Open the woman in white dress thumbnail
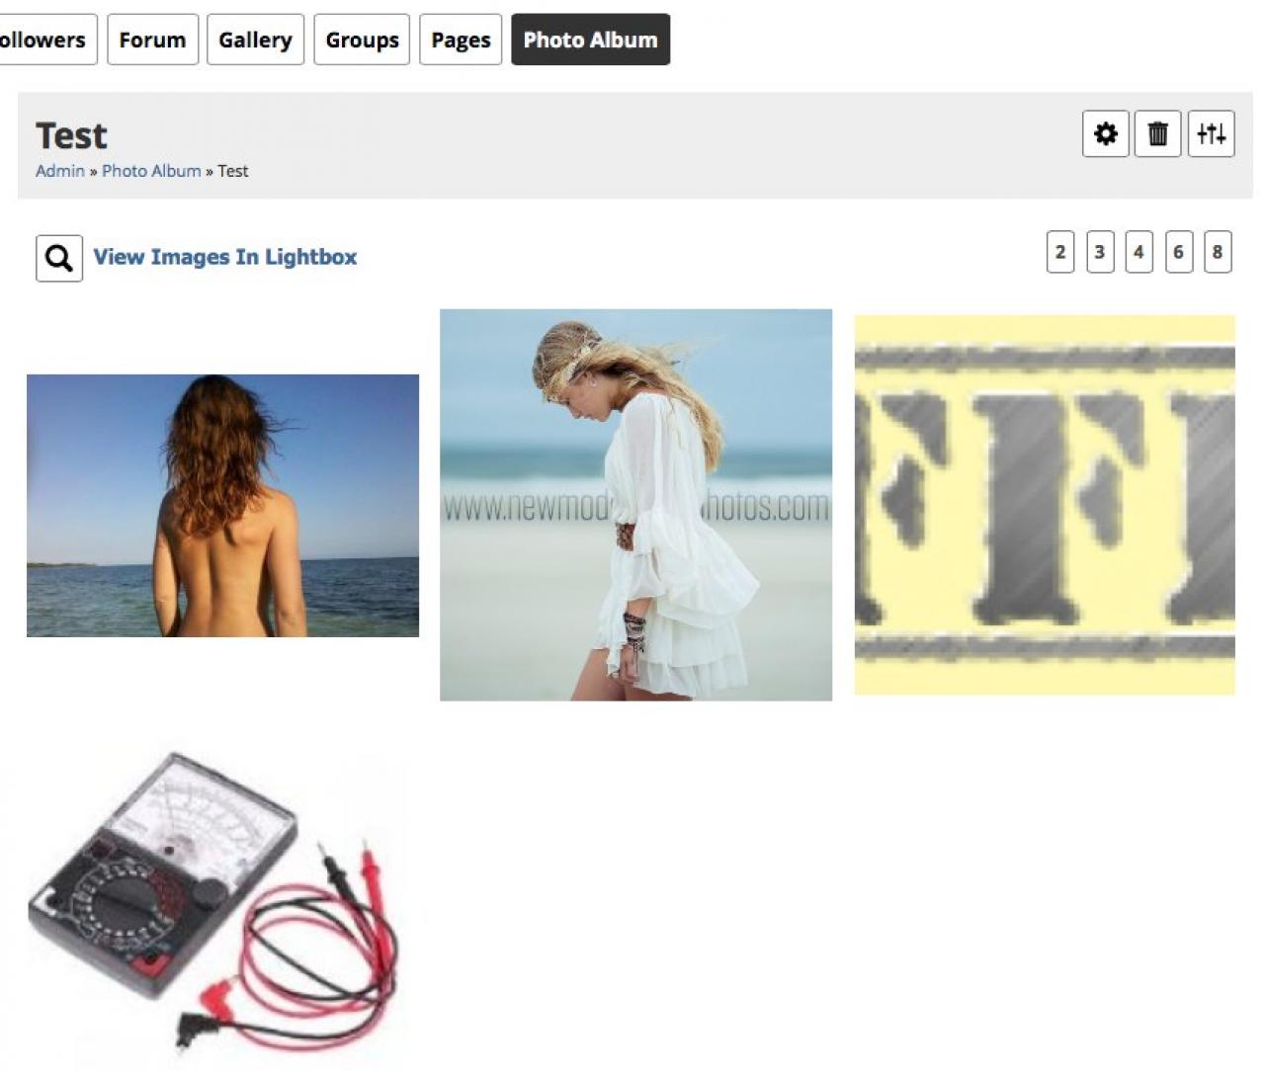Viewport: 1265px width, 1071px height. pyautogui.click(x=635, y=505)
